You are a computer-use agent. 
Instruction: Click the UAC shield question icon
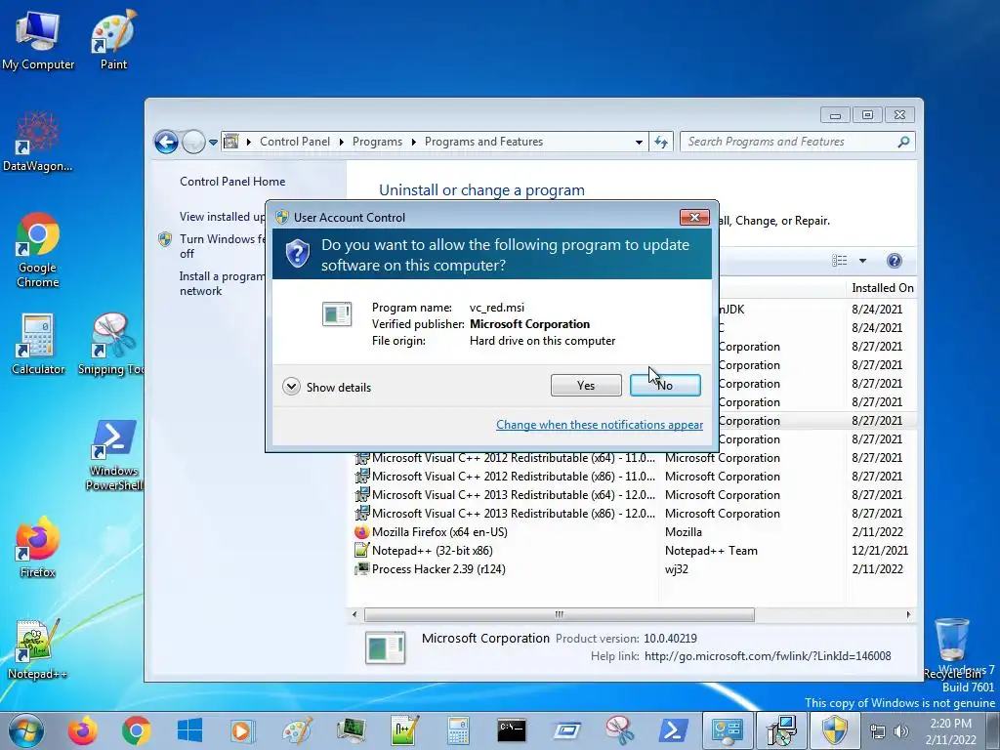297,254
